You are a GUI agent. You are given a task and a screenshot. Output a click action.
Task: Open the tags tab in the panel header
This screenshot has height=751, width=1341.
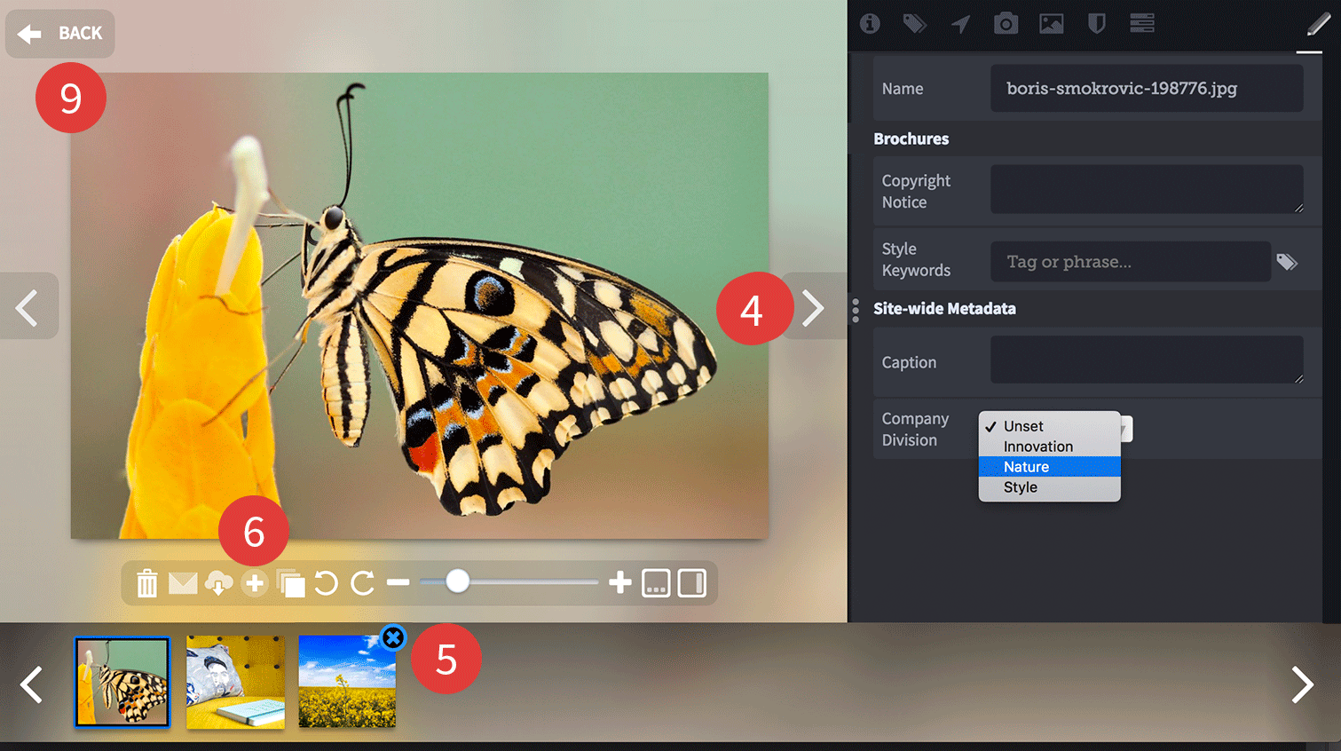915,24
